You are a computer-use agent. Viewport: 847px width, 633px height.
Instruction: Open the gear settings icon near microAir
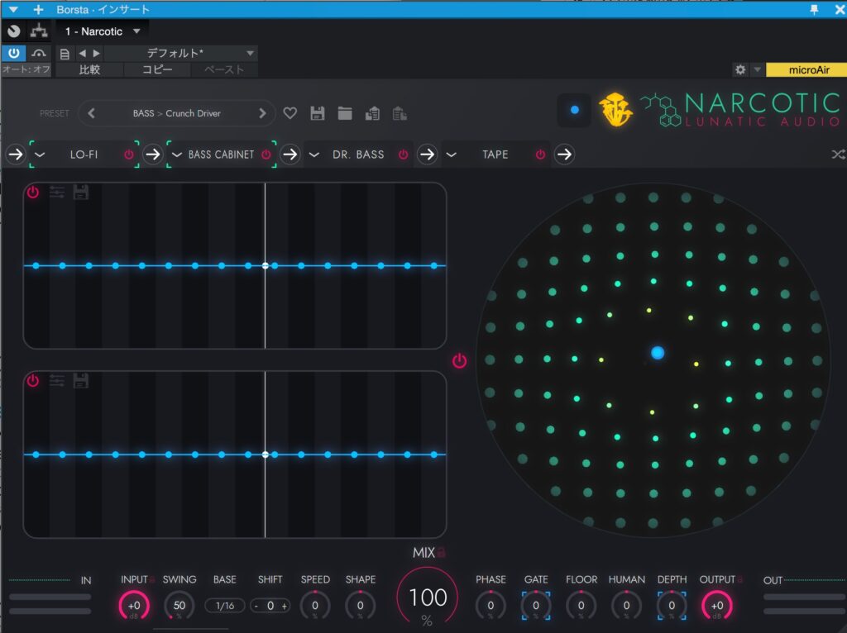[x=740, y=70]
